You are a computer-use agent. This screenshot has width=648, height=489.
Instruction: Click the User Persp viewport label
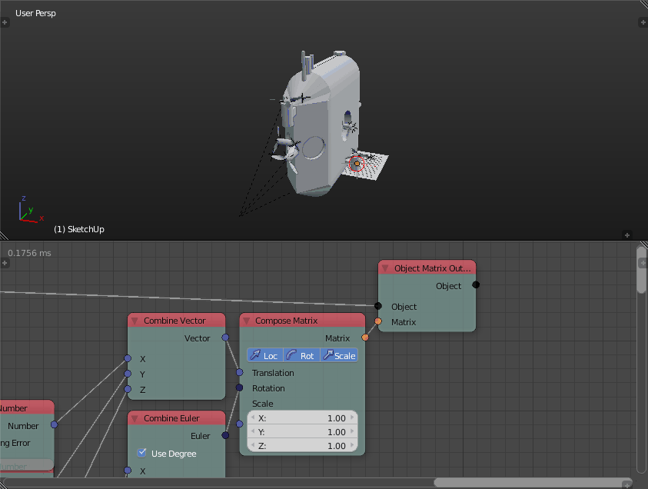click(34, 12)
